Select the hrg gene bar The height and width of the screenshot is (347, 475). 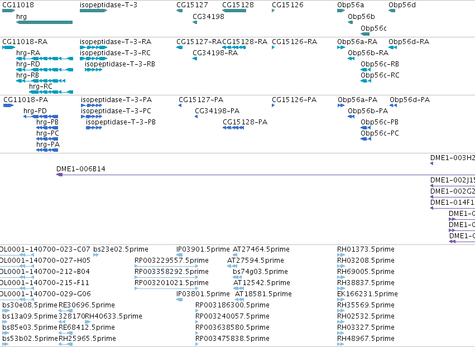[x=44, y=22]
